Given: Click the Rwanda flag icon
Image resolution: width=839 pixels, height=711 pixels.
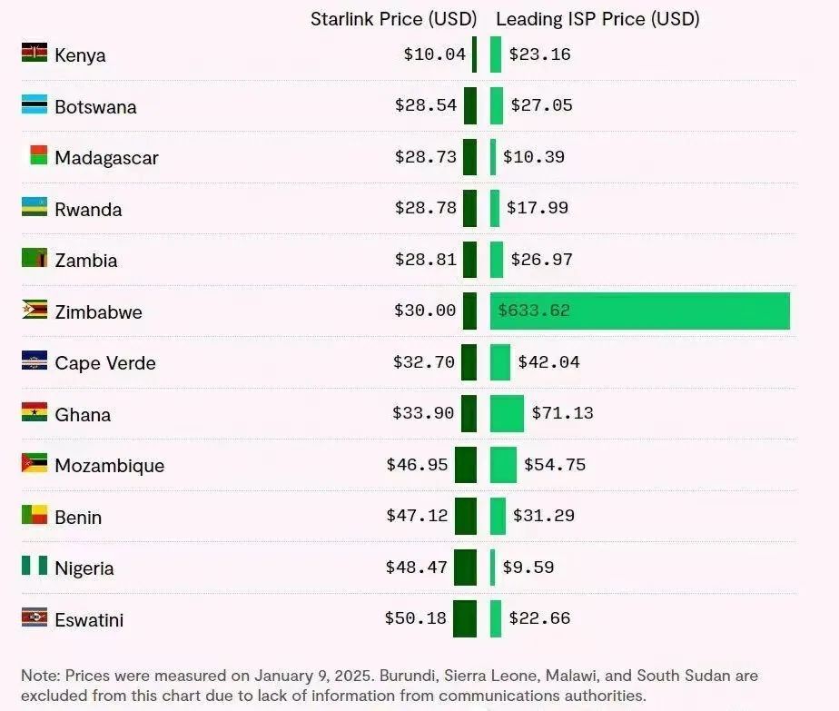Looking at the screenshot, I should click(35, 206).
